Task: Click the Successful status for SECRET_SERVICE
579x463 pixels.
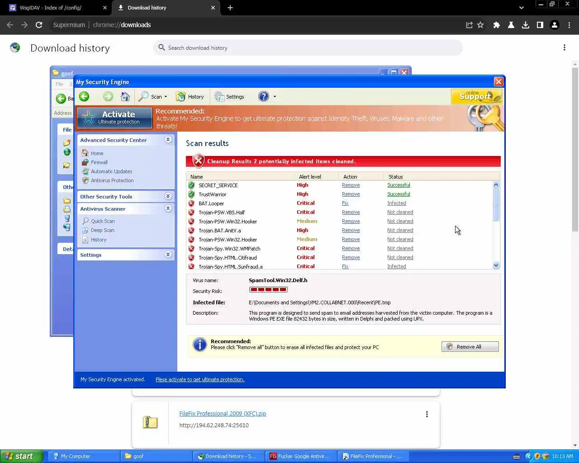Action: 399,185
